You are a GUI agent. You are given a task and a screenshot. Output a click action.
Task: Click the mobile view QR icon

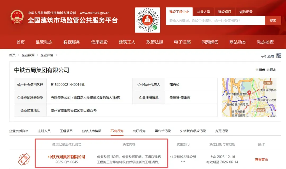pyautogui.click(x=279, y=56)
